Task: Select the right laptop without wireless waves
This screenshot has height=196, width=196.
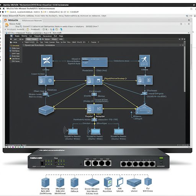Action: pos(119,132)
